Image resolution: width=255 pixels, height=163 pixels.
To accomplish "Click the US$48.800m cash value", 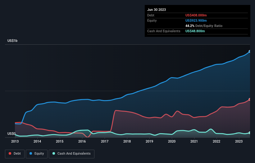I will (195, 31).
